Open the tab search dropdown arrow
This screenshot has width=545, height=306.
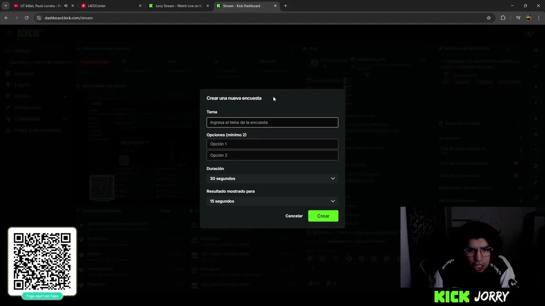click(x=6, y=6)
